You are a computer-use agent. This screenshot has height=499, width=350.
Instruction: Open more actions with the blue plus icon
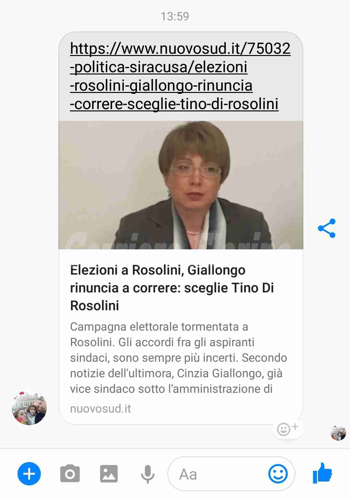29,474
